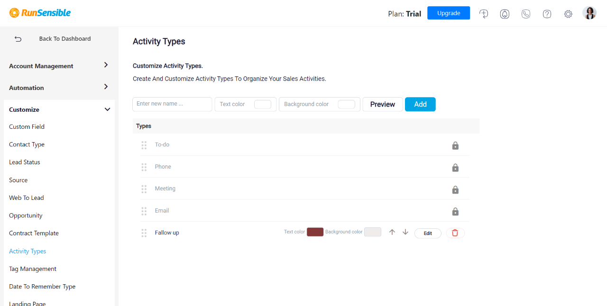607x306 pixels.
Task: Open Source settings page
Action: [x=18, y=180]
